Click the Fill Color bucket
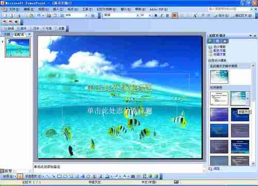Image resolution: width=258 pixels, height=186 pixels. pos(107,176)
